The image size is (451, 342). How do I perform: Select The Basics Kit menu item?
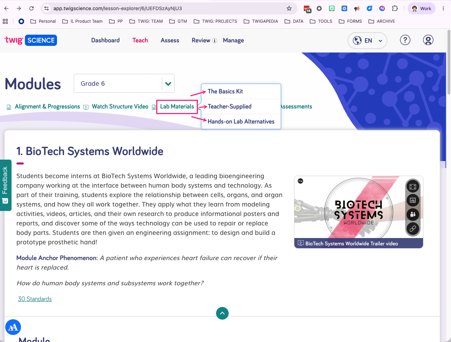(241, 91)
